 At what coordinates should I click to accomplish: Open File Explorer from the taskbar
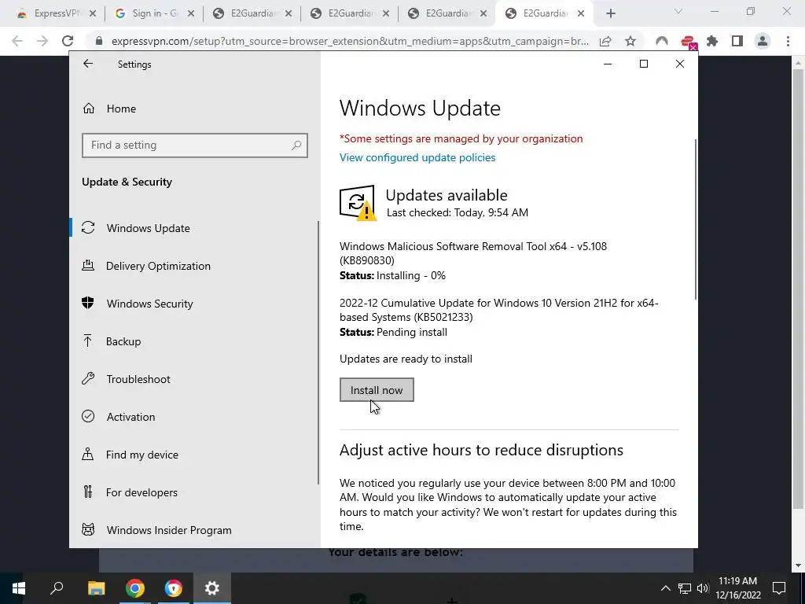(96, 588)
